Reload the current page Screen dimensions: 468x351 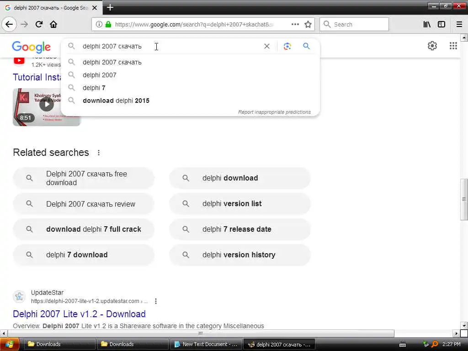point(39,24)
